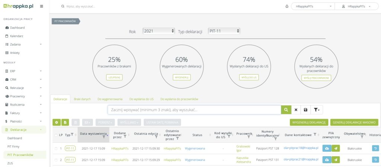Clear the search with the X icon

[296, 110]
